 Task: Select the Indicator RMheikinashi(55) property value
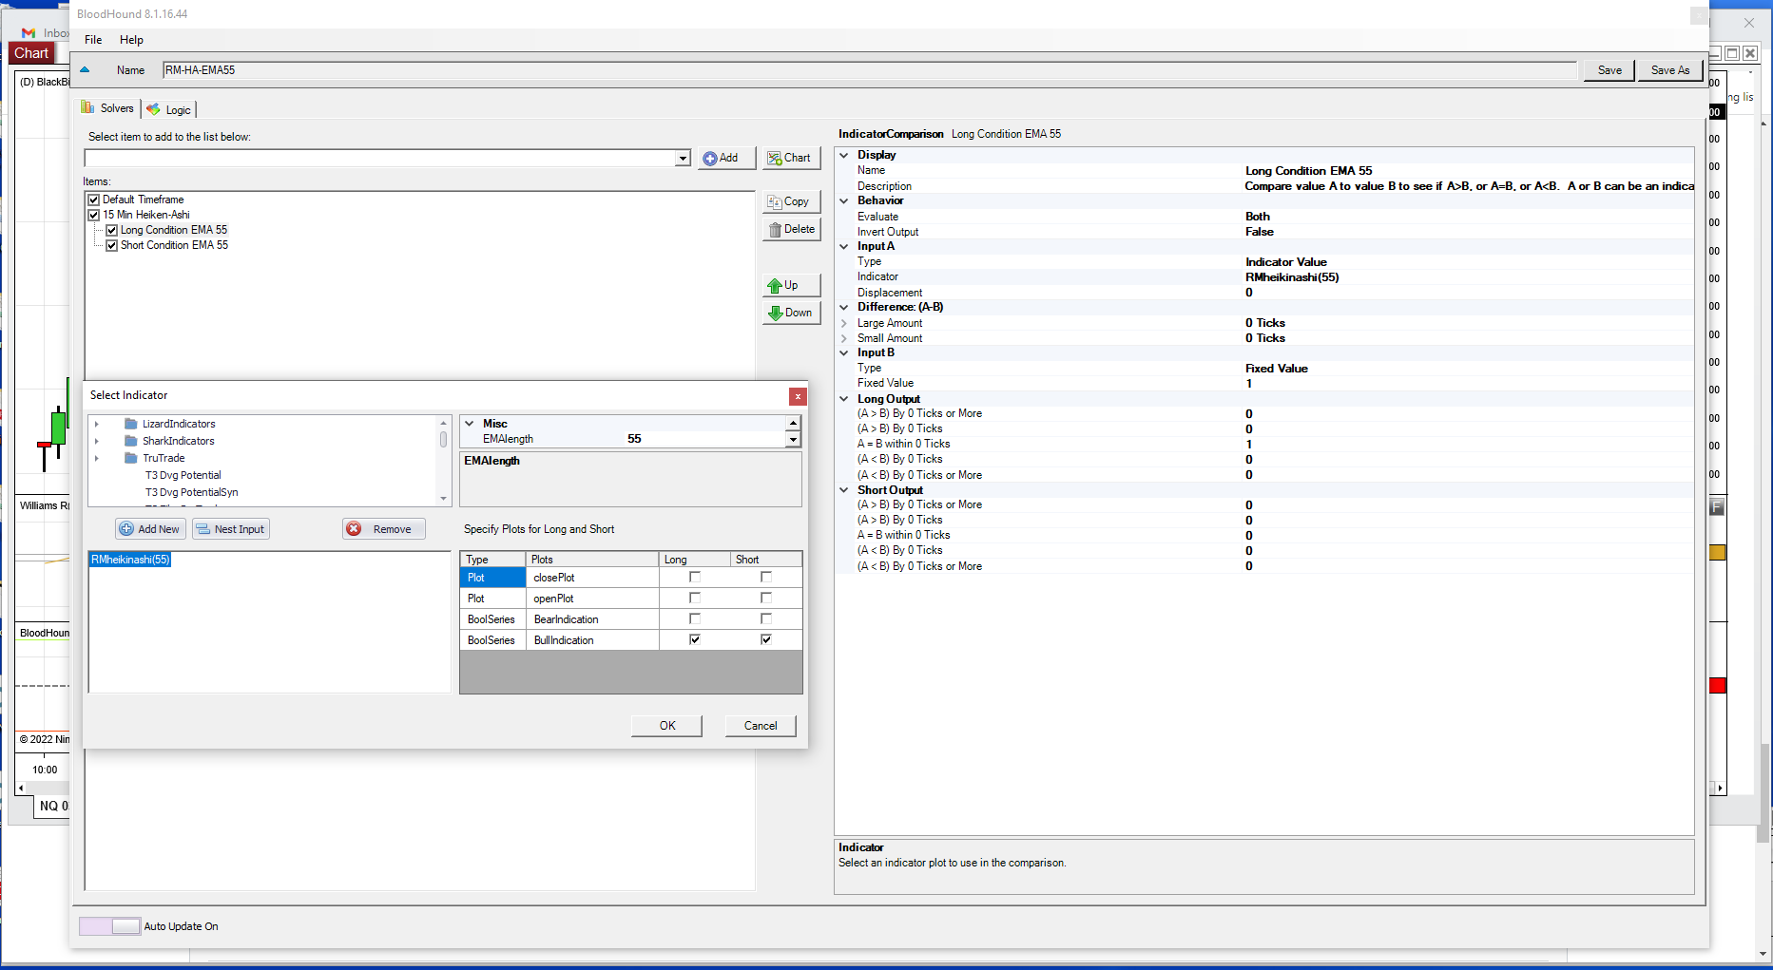click(x=1292, y=277)
